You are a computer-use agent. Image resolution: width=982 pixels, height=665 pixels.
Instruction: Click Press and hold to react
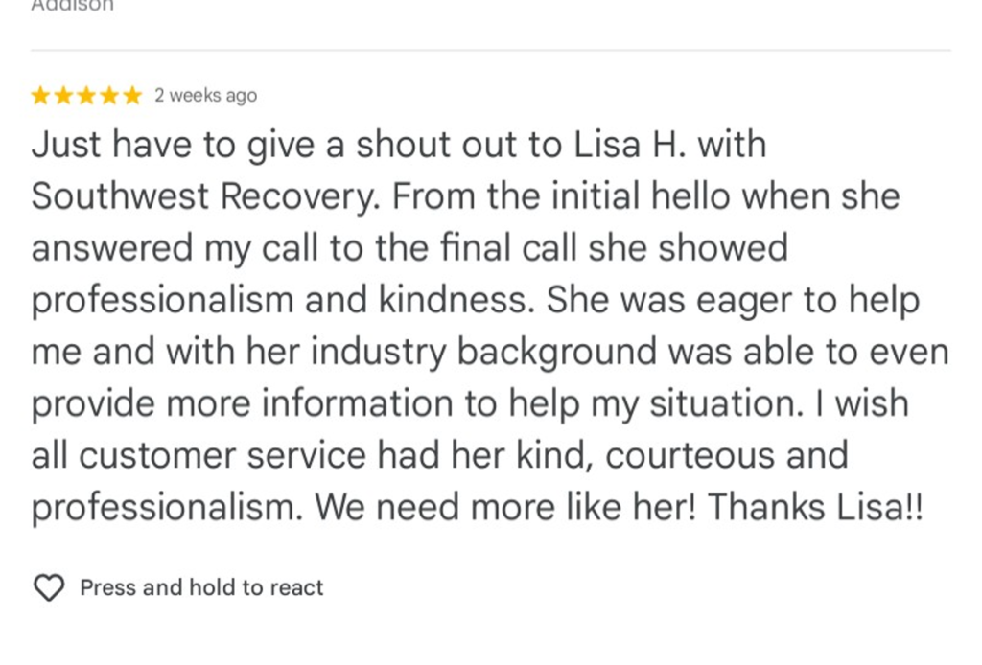pos(201,587)
